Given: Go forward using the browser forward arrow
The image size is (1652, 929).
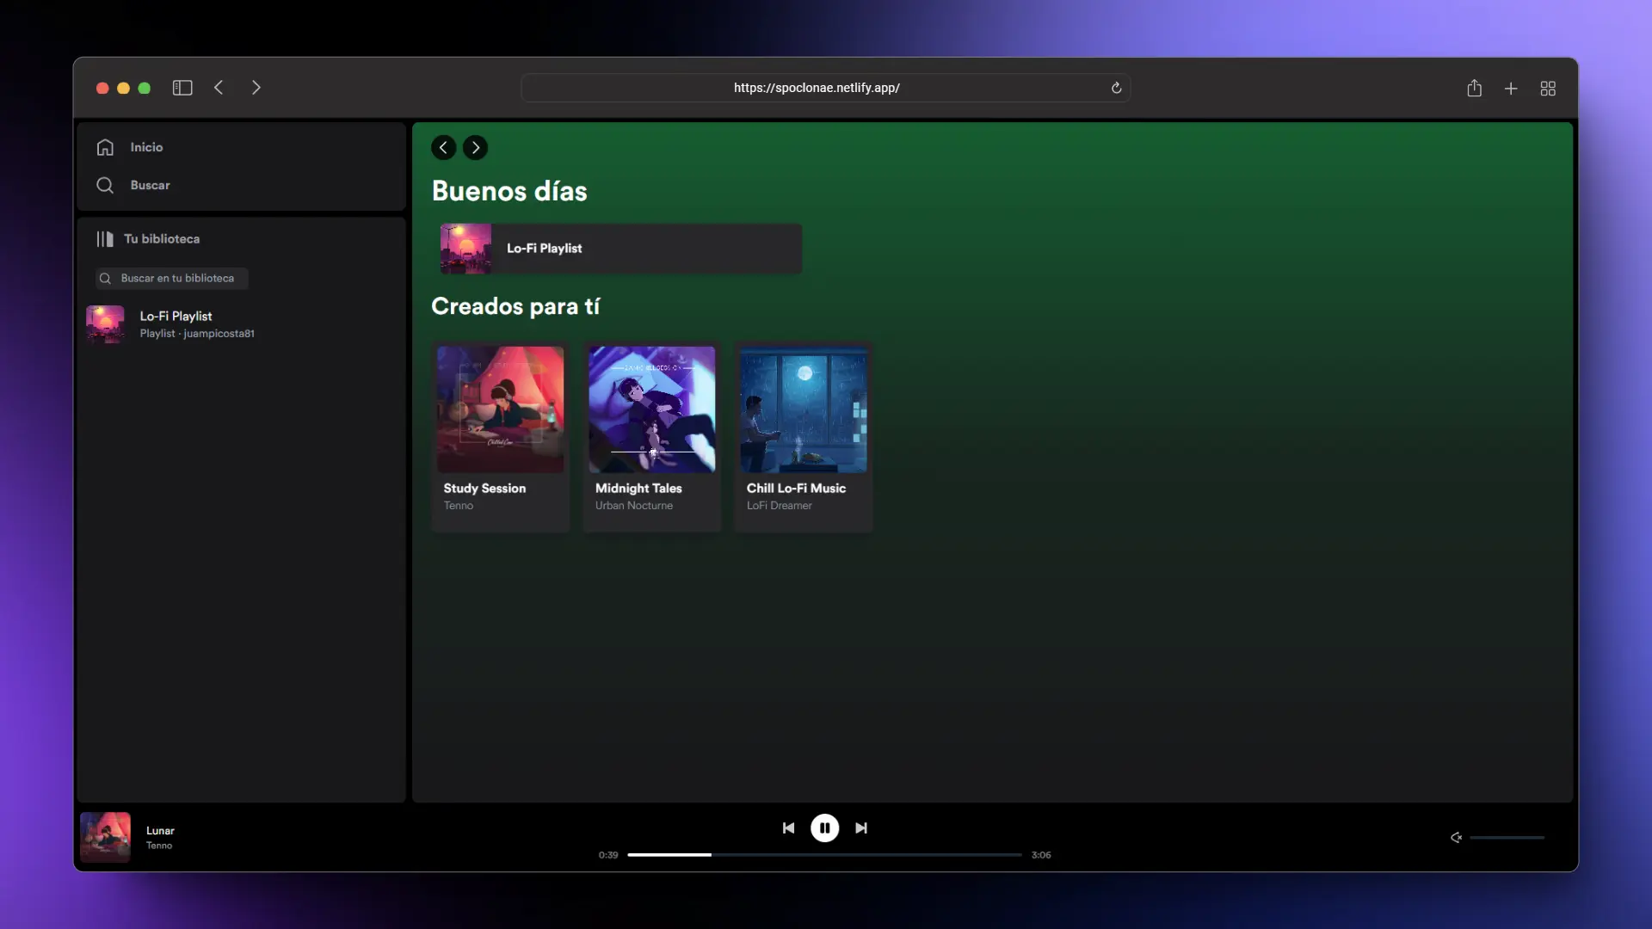Looking at the screenshot, I should pos(256,88).
